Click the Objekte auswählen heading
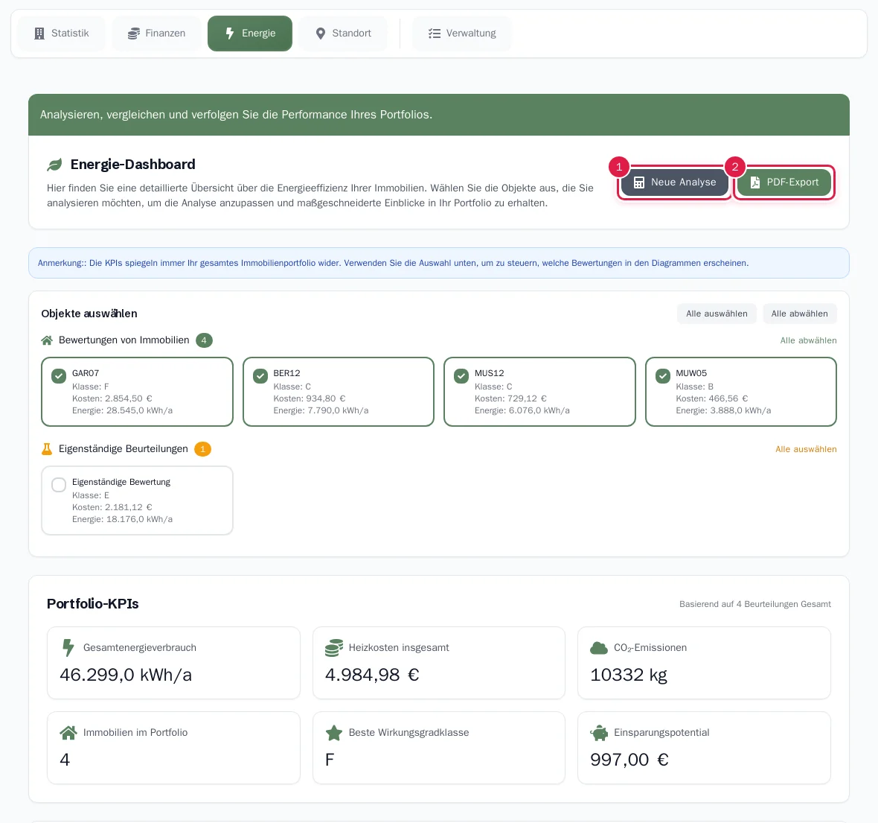The height and width of the screenshot is (823, 878). coord(89,314)
